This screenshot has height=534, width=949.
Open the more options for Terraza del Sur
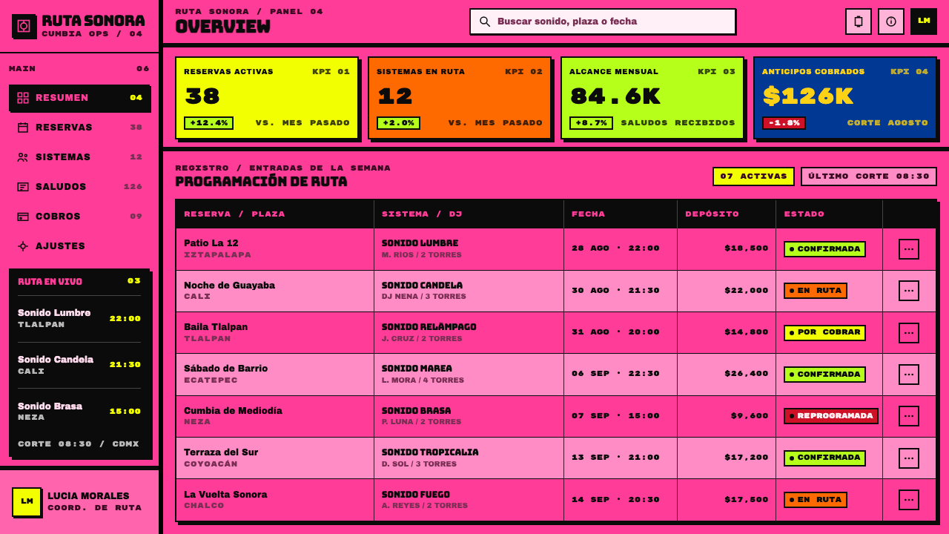[909, 458]
